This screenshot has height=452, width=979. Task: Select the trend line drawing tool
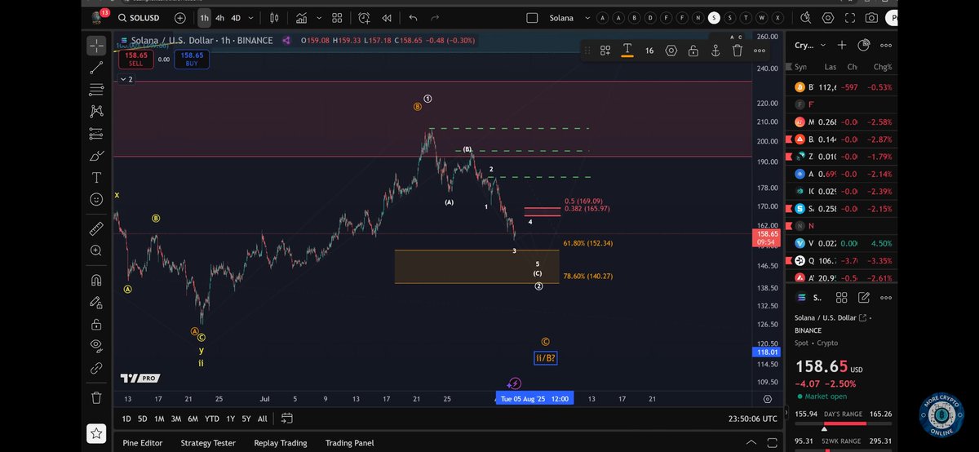click(x=96, y=68)
